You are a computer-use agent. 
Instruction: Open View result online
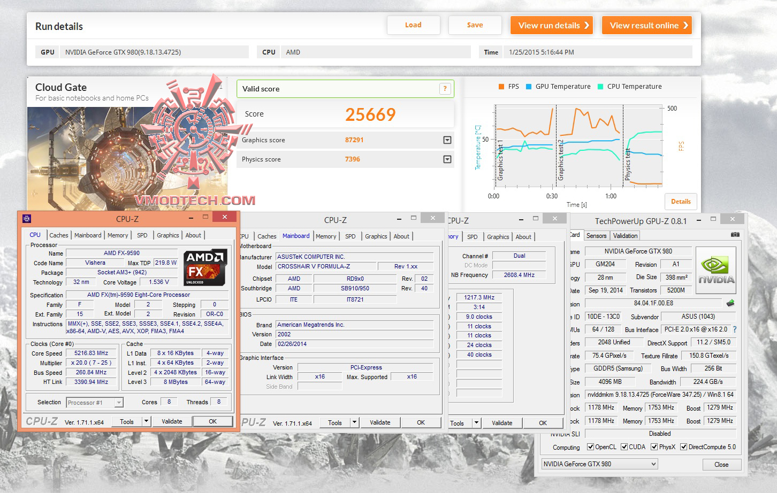(647, 25)
